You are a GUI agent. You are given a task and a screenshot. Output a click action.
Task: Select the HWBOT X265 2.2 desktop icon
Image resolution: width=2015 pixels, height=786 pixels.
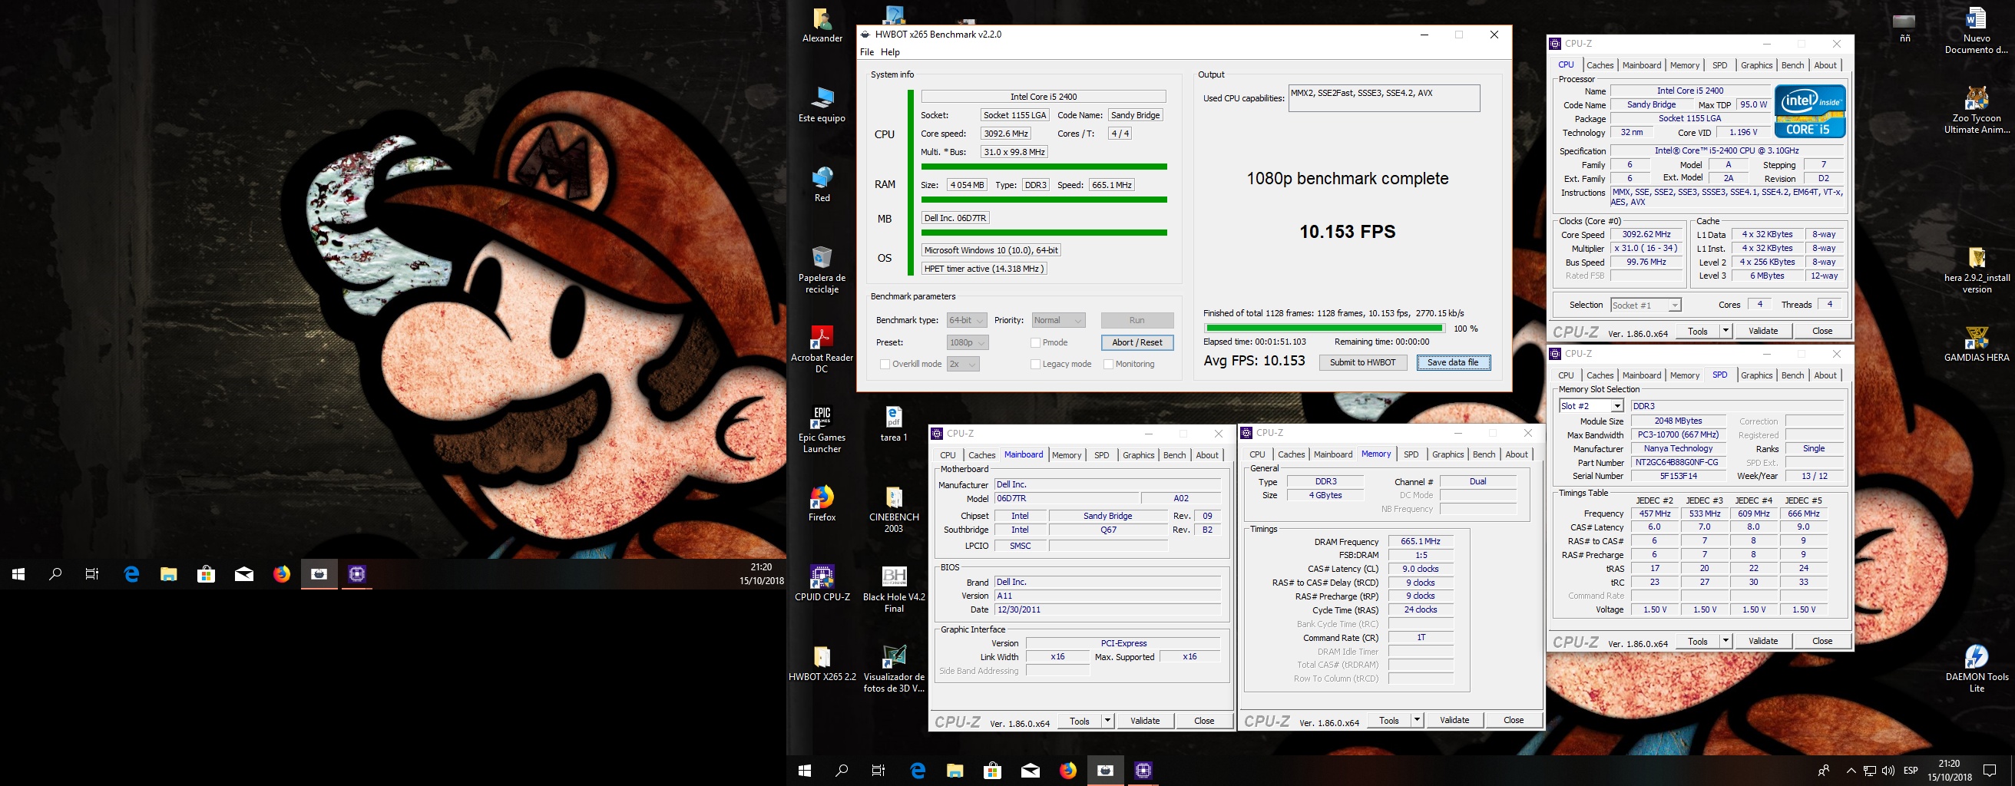pyautogui.click(x=822, y=663)
